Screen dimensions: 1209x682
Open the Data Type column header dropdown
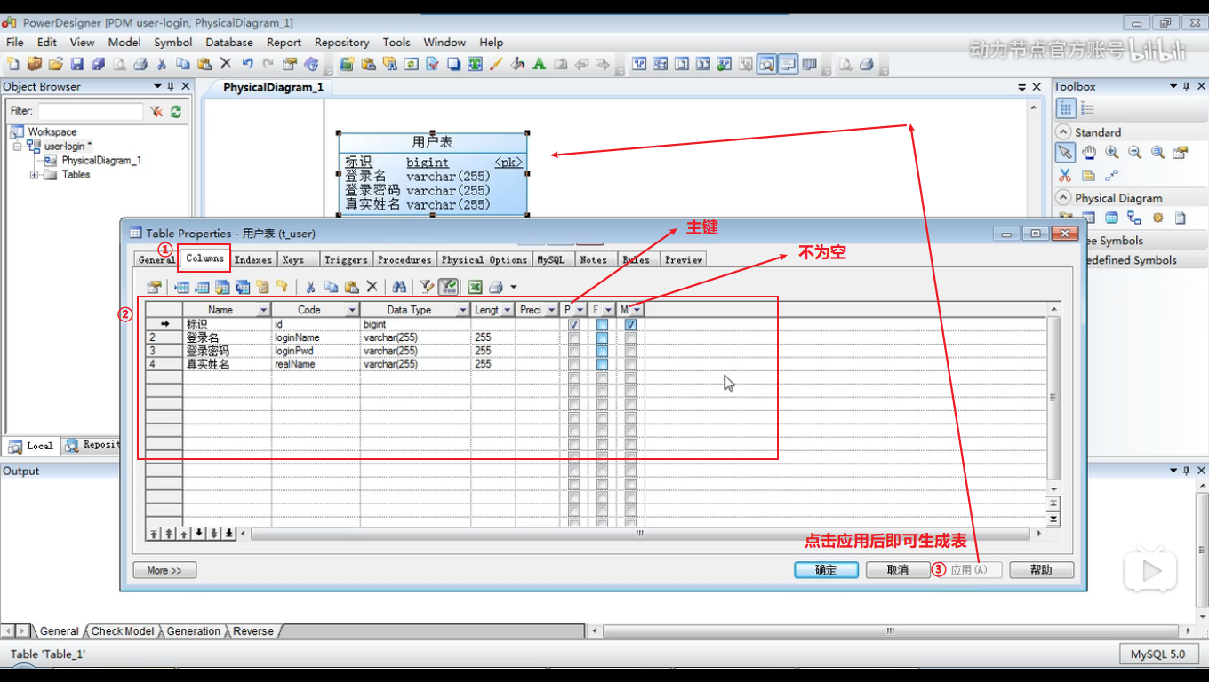point(463,310)
